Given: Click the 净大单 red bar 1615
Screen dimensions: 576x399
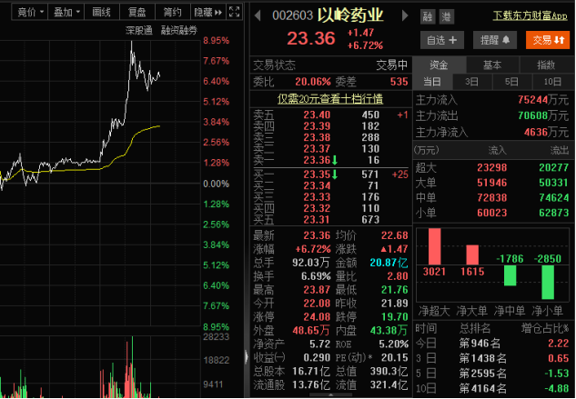Looking at the screenshot, I should pyautogui.click(x=472, y=254).
